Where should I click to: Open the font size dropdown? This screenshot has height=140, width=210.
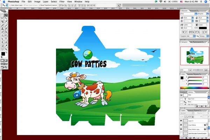click(x=192, y=18)
